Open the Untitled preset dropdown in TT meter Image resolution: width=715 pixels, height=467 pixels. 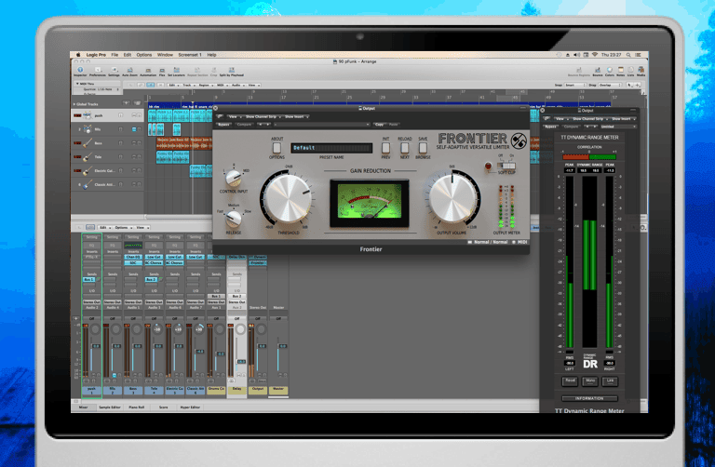pos(618,127)
